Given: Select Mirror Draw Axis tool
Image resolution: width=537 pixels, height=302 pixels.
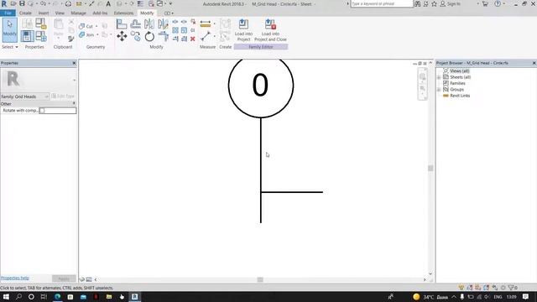Looking at the screenshot, I should (x=163, y=24).
